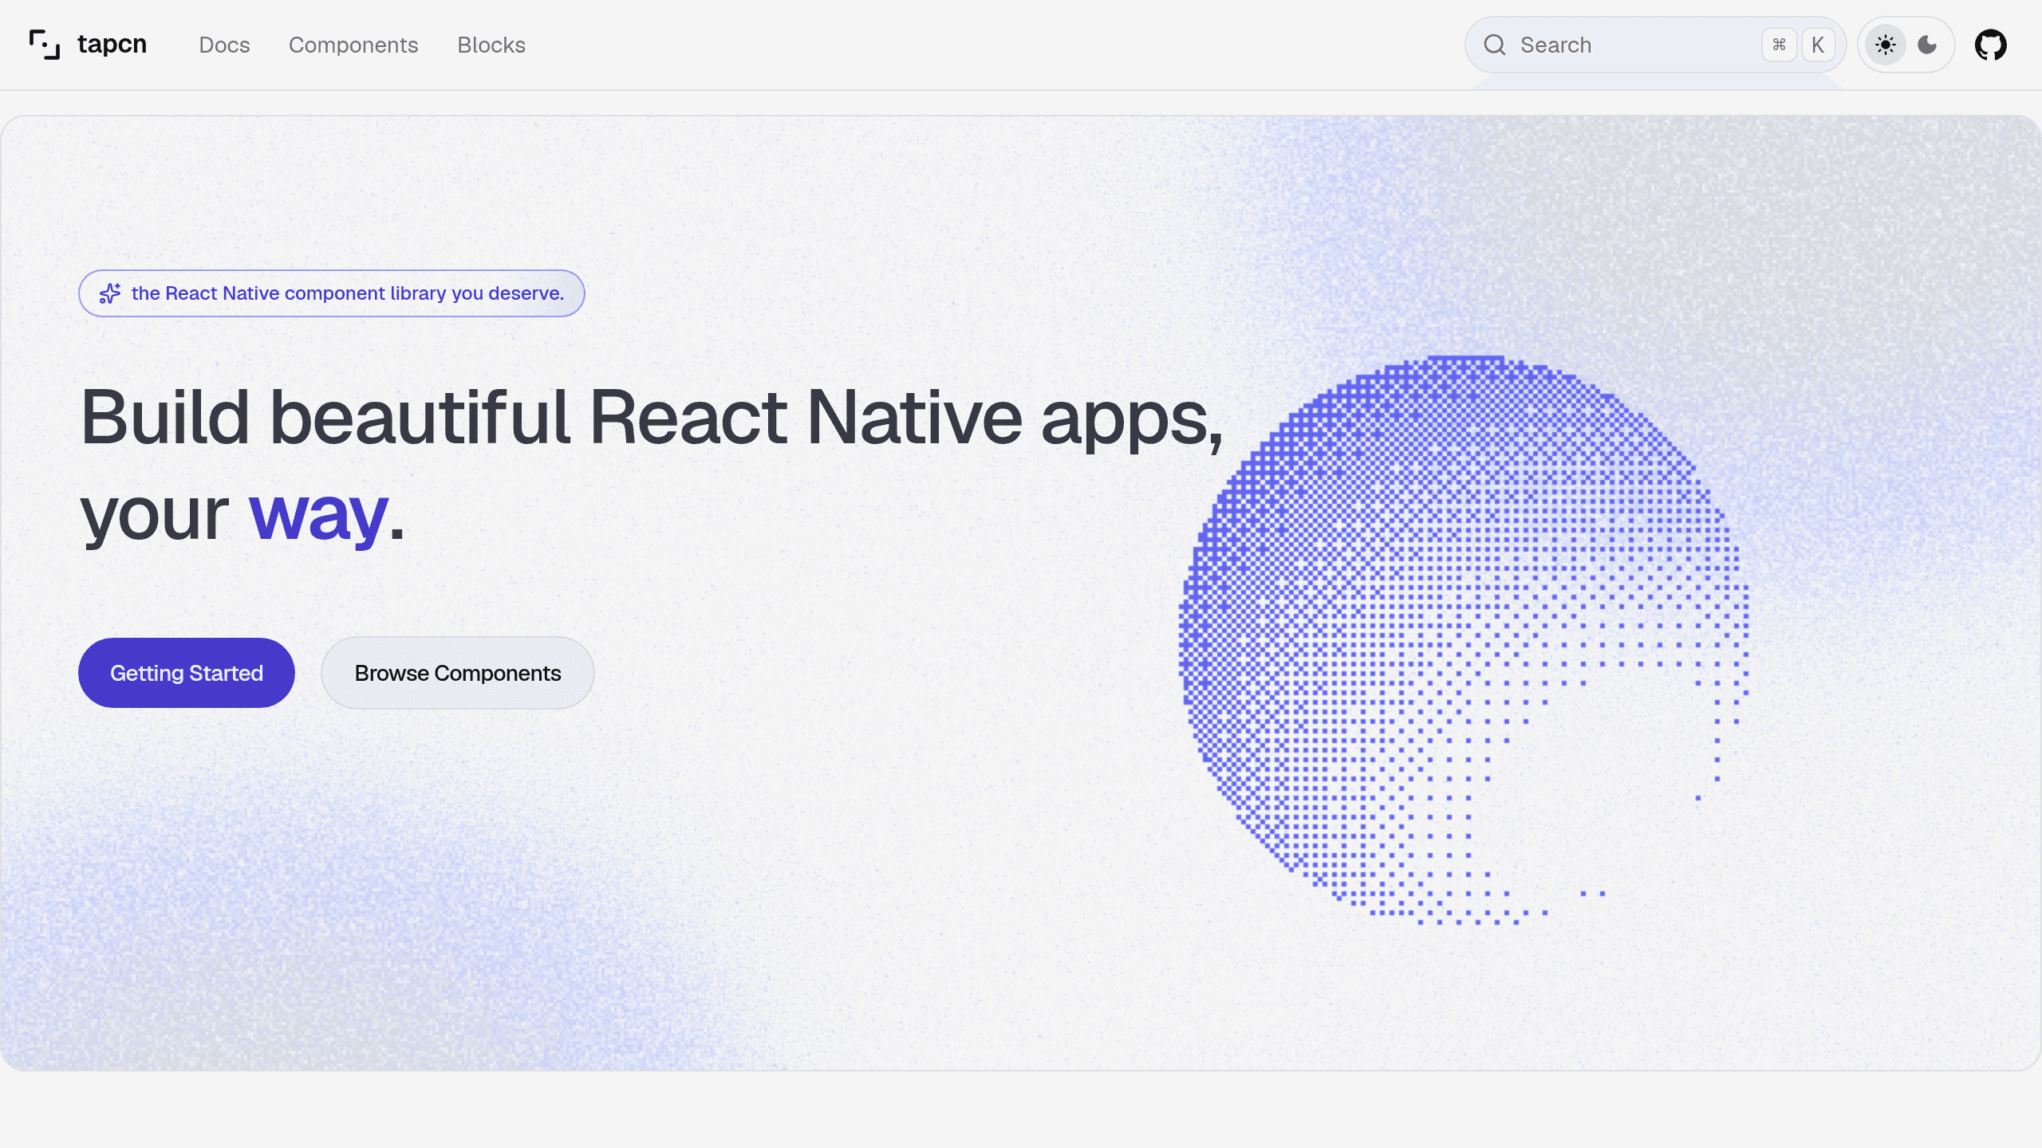The image size is (2042, 1148).
Task: Click the tapcn bracket logo icon
Action: click(x=45, y=45)
